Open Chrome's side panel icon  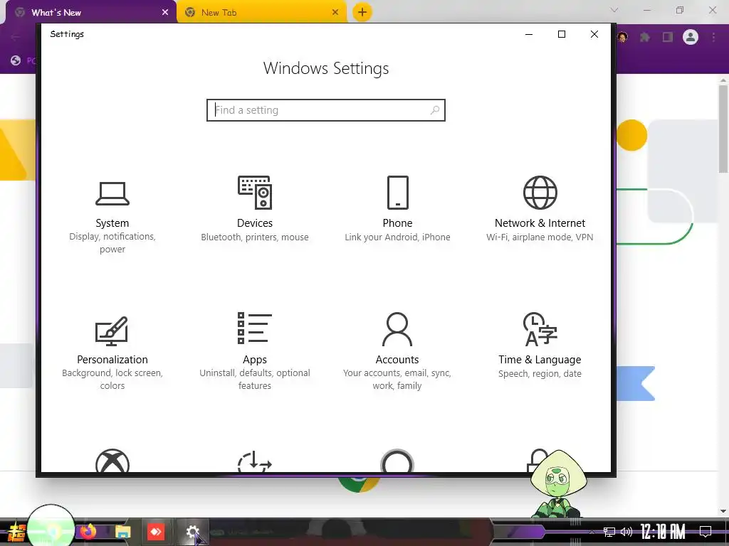tap(668, 37)
